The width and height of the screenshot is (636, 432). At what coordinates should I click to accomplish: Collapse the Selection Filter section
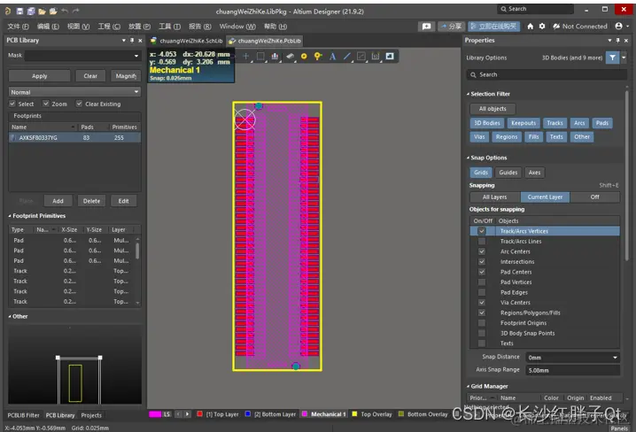pyautogui.click(x=468, y=94)
